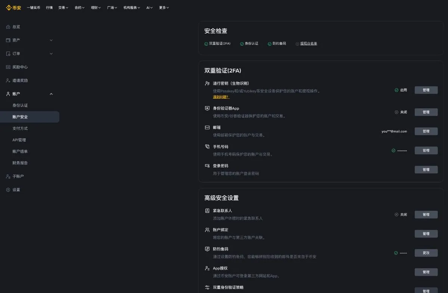The image size is (448, 293).
Task: Select 支付方式 in account submenu
Action: pos(20,129)
